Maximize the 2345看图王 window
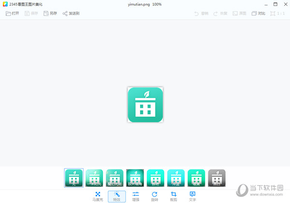The height and width of the screenshot is (203, 290). pos(274,4)
